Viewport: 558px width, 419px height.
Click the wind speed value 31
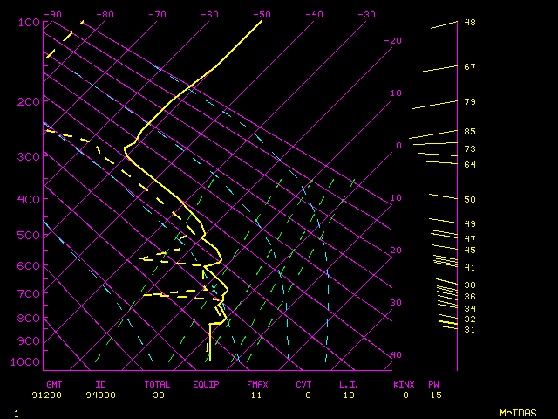pyautogui.click(x=470, y=329)
